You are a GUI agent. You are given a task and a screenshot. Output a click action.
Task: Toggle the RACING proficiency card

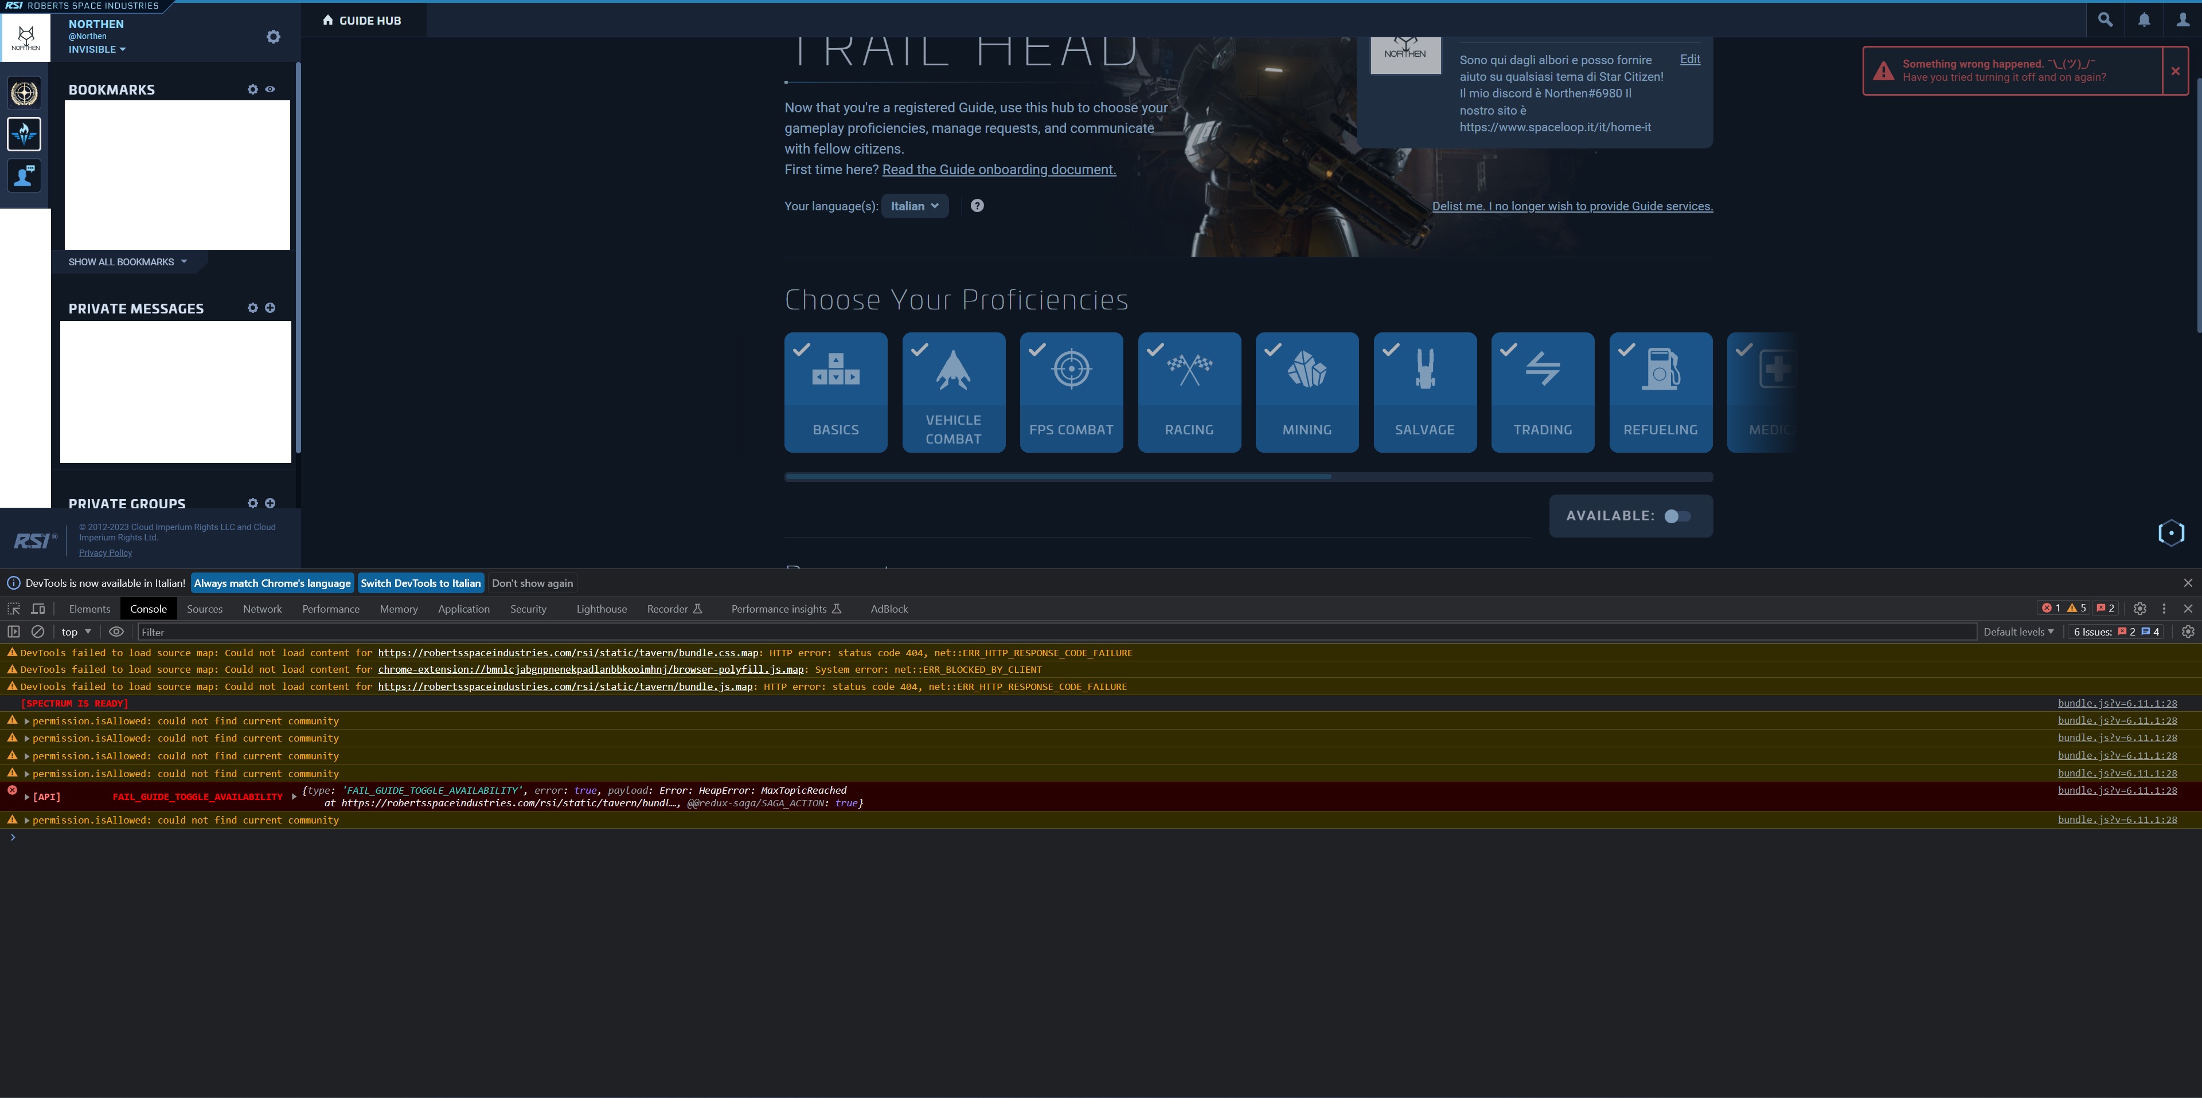[x=1189, y=392]
